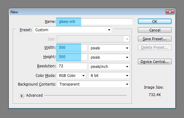Click the Image Size label
184x118 pixels.
pos(154,87)
